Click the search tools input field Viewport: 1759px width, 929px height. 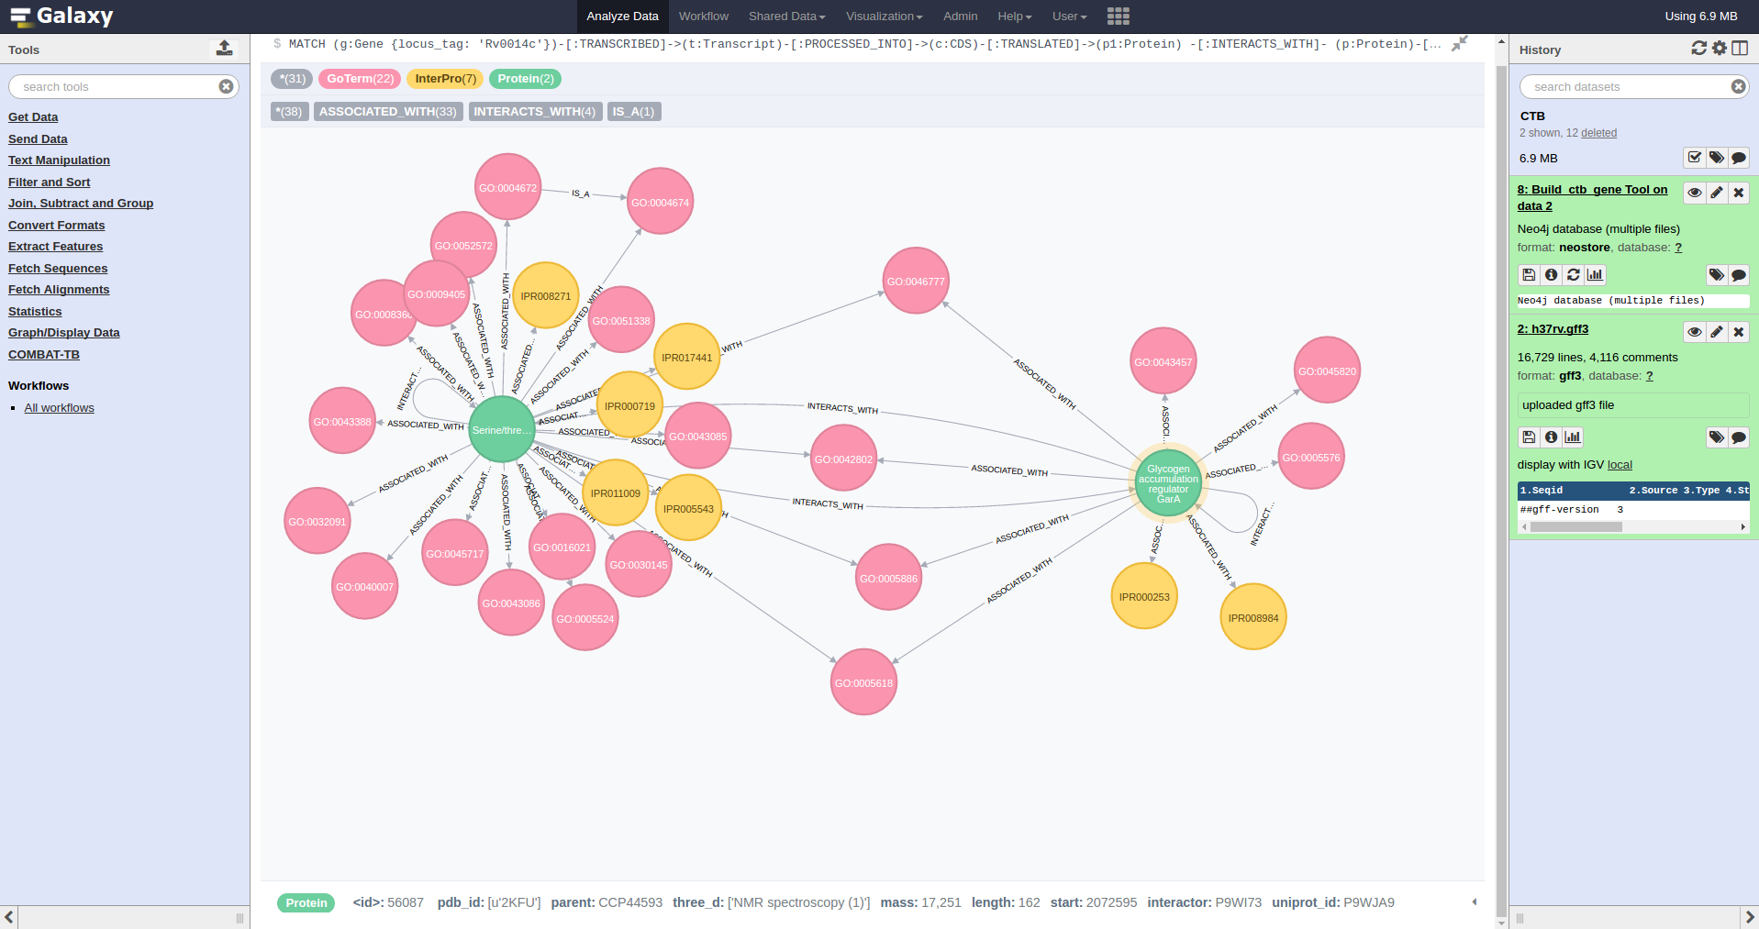pyautogui.click(x=115, y=87)
